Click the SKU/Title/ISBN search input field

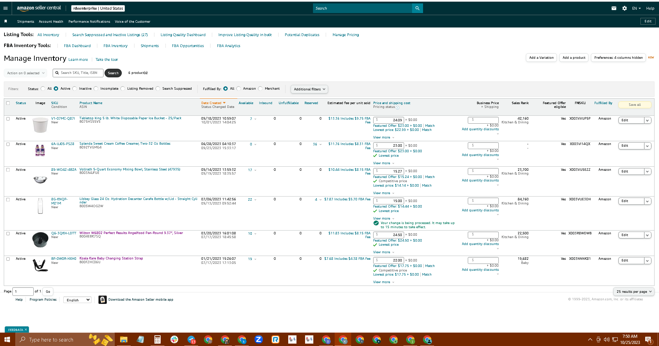coord(78,73)
